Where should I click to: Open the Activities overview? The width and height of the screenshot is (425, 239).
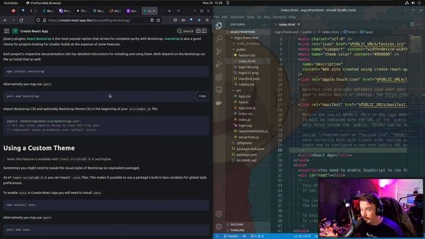pos(11,3)
